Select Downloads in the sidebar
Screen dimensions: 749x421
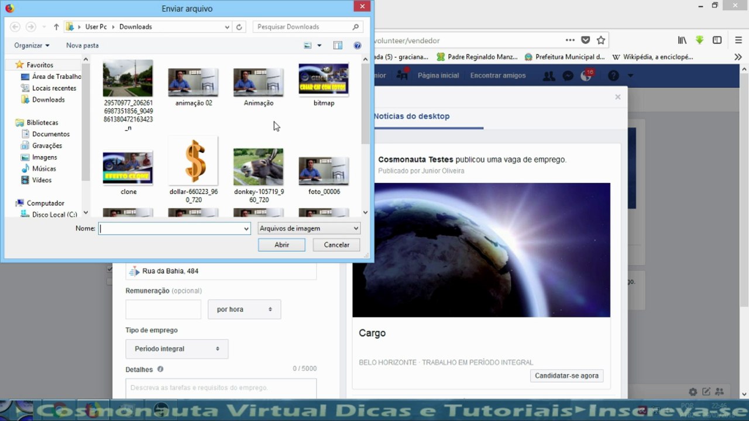(48, 100)
